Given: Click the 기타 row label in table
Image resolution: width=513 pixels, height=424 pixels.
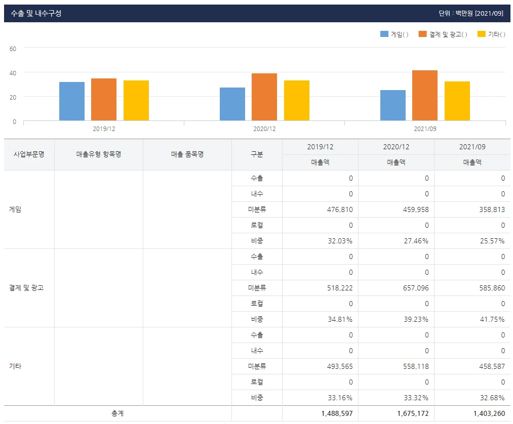Looking at the screenshot, I should 15,366.
